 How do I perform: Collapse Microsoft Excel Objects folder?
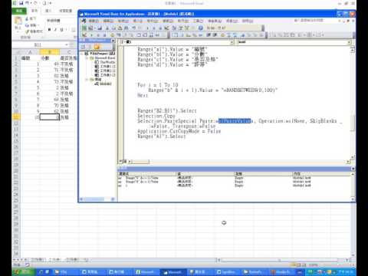coord(87,58)
